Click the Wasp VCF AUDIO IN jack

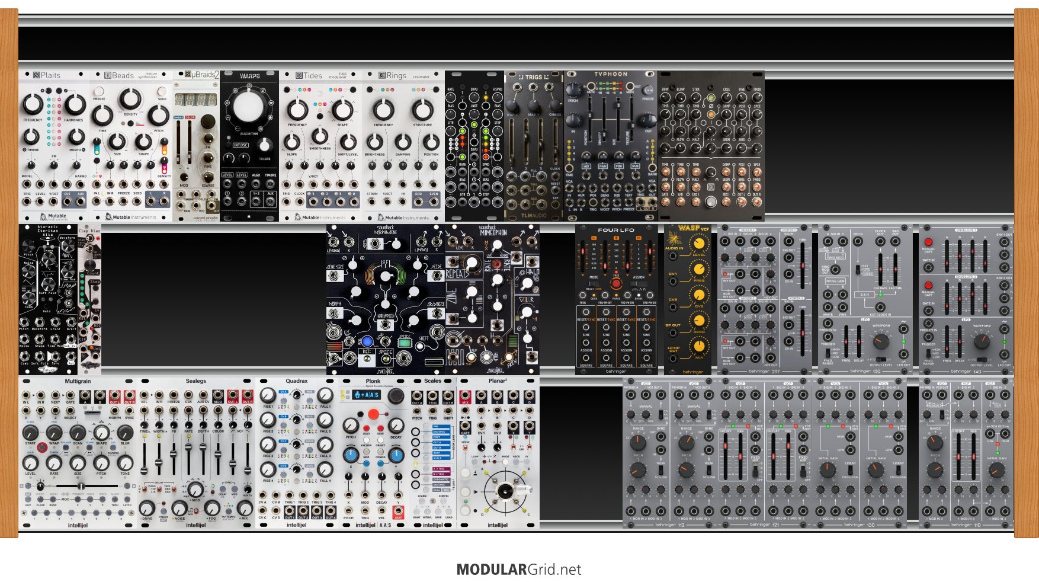tap(673, 256)
